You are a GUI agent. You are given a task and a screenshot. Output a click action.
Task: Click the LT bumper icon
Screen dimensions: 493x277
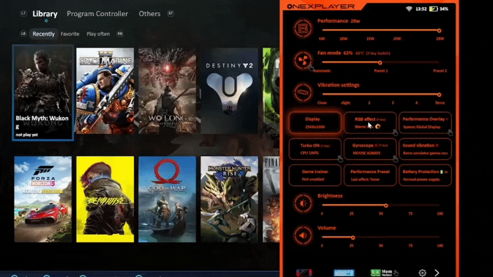tap(23, 13)
